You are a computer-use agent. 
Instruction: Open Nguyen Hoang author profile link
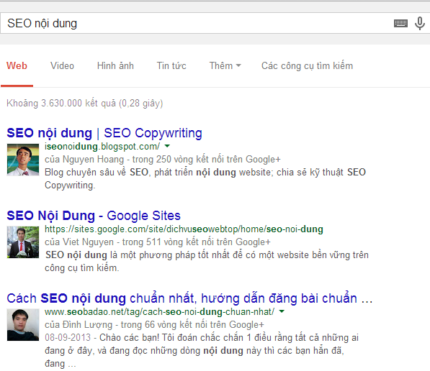pyautogui.click(x=93, y=160)
